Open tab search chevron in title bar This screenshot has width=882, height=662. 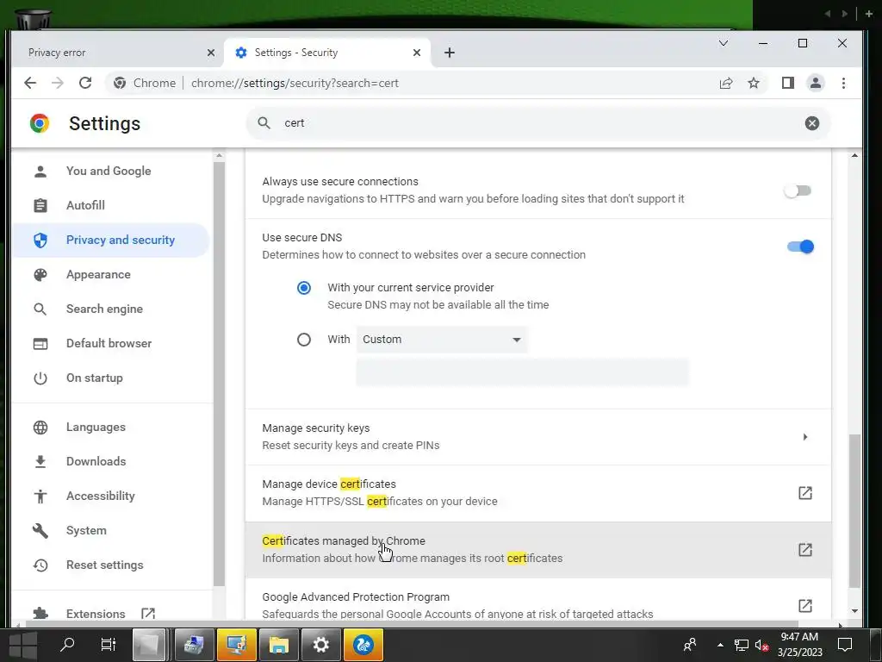[724, 43]
